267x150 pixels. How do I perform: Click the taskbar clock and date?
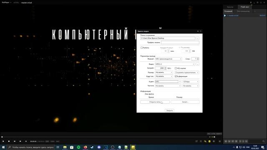click(x=255, y=147)
